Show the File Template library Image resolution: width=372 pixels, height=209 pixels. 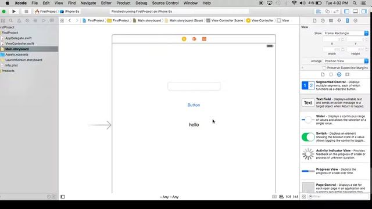click(323, 74)
